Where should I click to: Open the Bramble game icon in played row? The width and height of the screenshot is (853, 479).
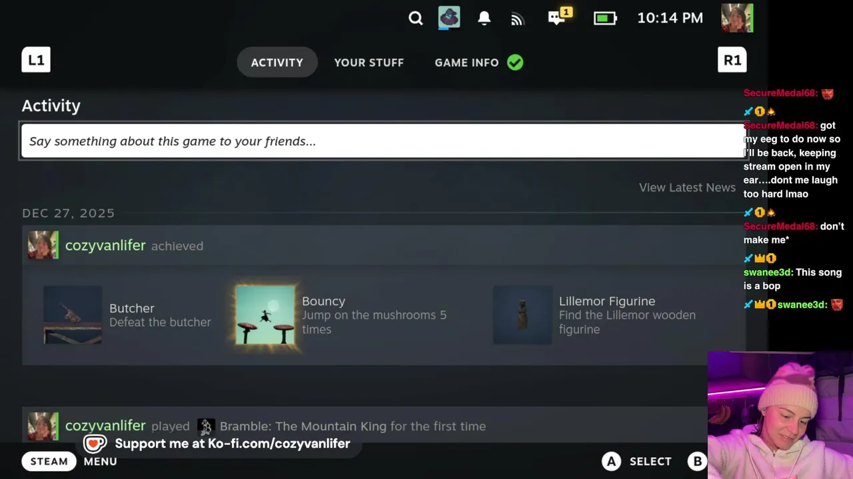(x=206, y=426)
